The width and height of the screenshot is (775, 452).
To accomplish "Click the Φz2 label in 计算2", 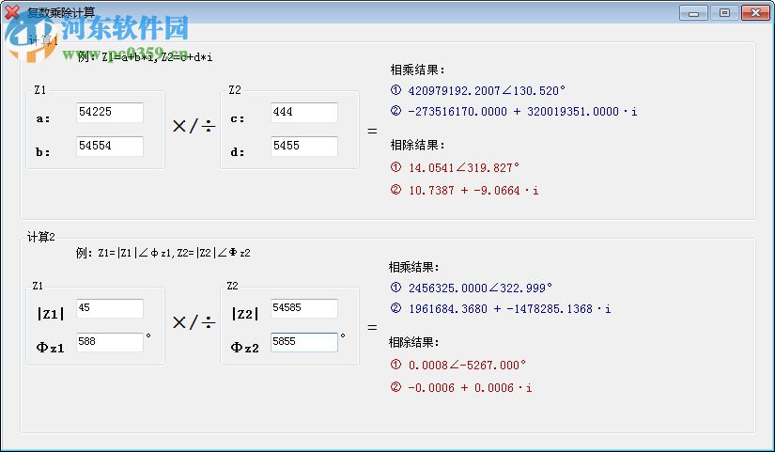I will 244,348.
